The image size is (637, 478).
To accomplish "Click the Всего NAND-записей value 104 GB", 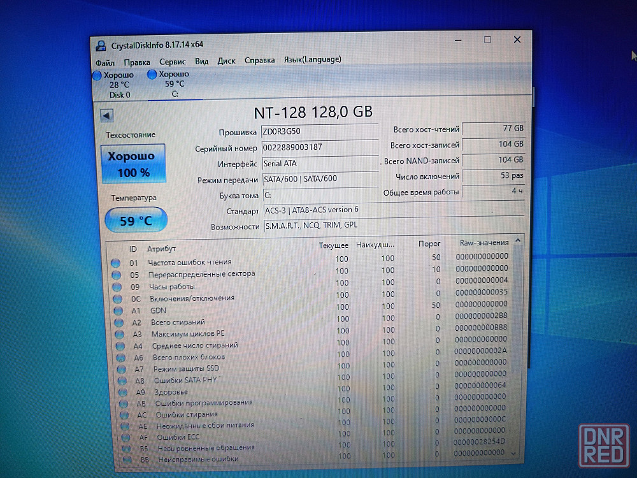I will pyautogui.click(x=494, y=160).
